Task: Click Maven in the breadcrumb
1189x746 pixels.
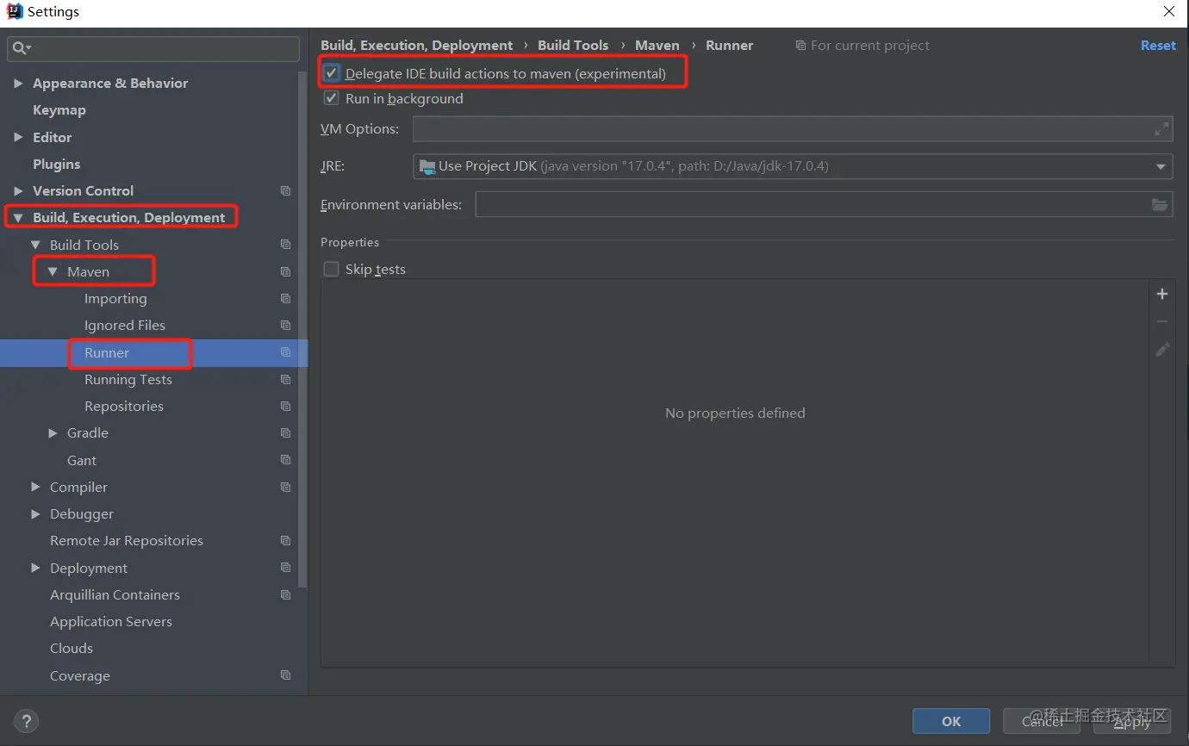Action: pos(657,46)
